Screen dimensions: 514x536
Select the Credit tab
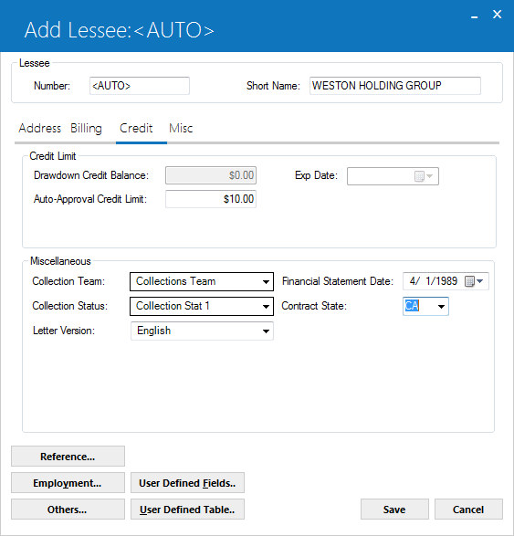tap(136, 128)
